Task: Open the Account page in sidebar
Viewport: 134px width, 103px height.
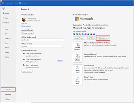Action: [8, 90]
